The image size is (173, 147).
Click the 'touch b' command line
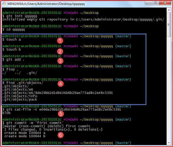(x=12, y=50)
